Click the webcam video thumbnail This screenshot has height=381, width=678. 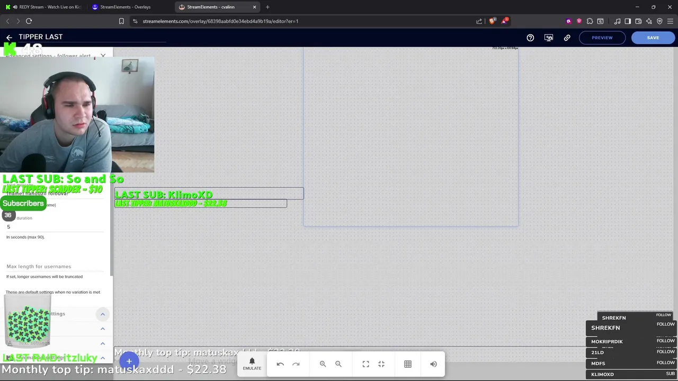pyautogui.click(x=77, y=115)
